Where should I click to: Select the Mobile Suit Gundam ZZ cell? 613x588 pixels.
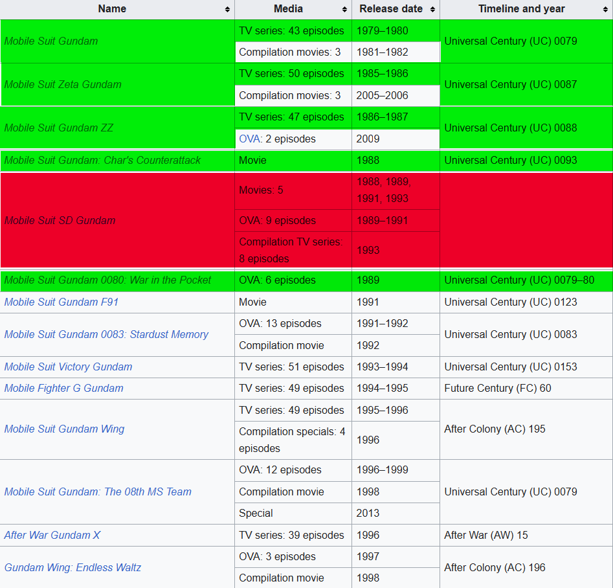click(x=117, y=128)
